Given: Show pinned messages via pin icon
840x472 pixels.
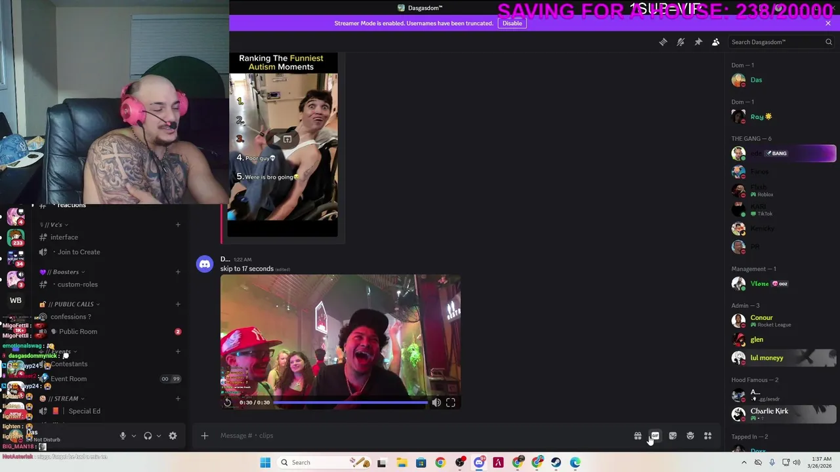Looking at the screenshot, I should pyautogui.click(x=698, y=42).
